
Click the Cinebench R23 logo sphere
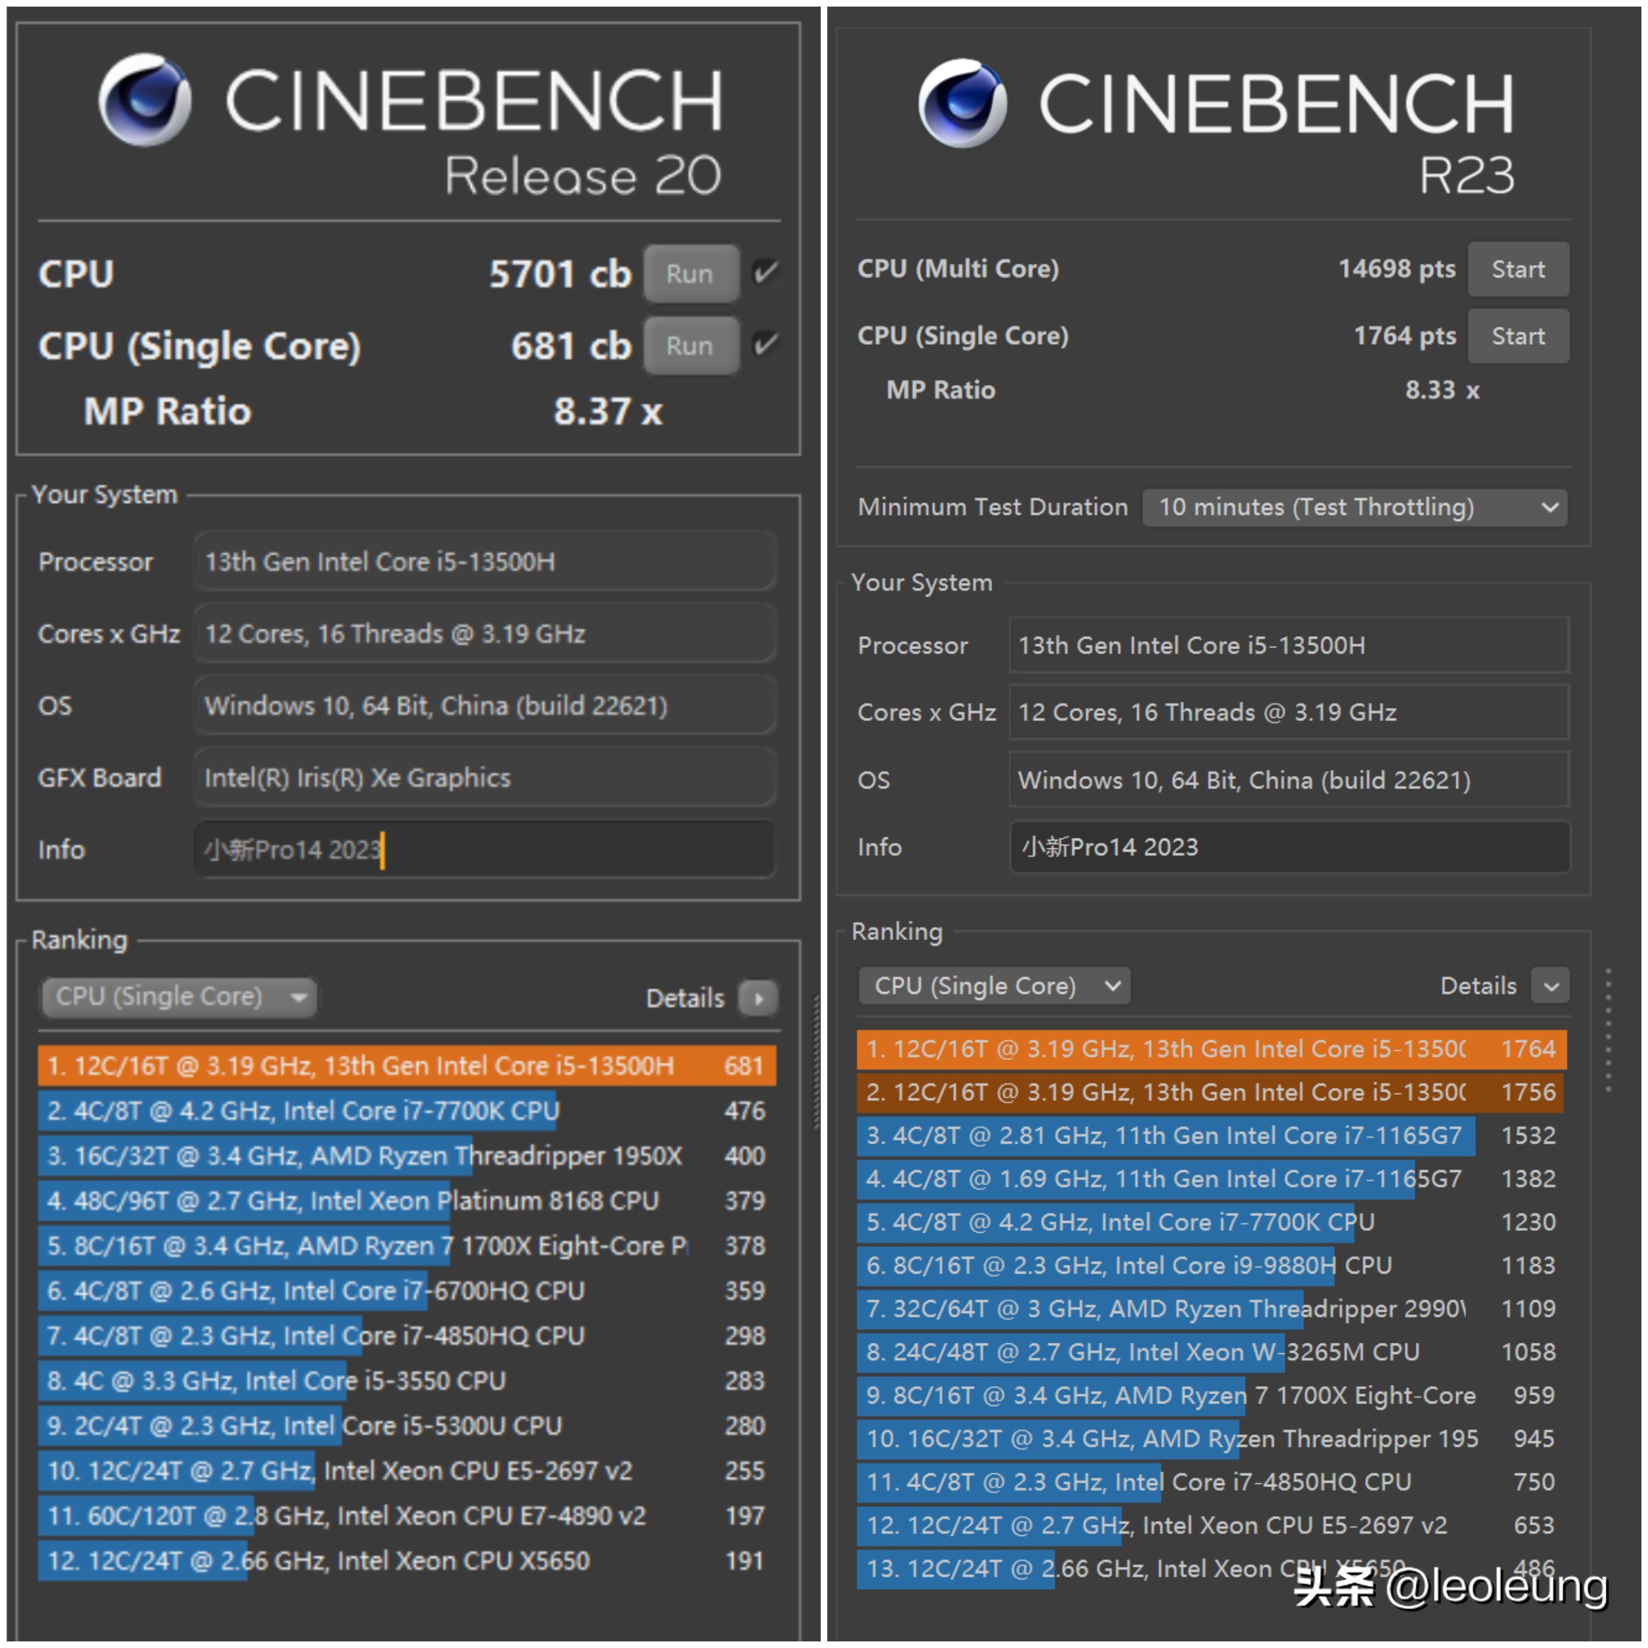(x=962, y=103)
